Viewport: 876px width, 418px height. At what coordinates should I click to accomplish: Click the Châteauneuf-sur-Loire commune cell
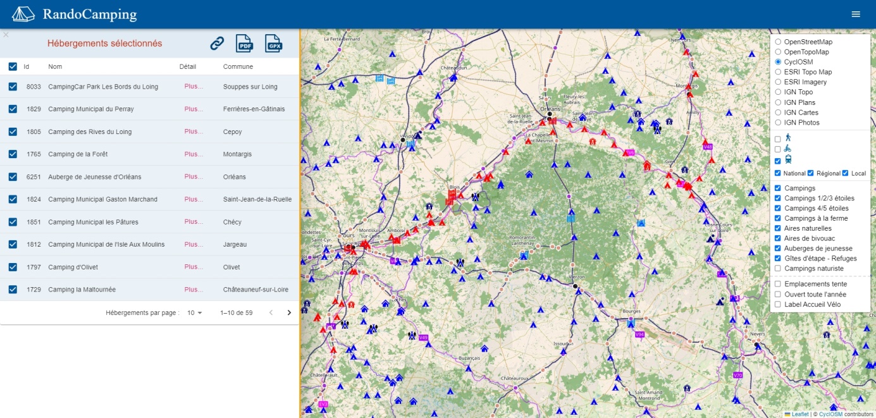(x=256, y=290)
